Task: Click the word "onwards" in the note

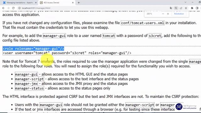Action: (x=48, y=62)
